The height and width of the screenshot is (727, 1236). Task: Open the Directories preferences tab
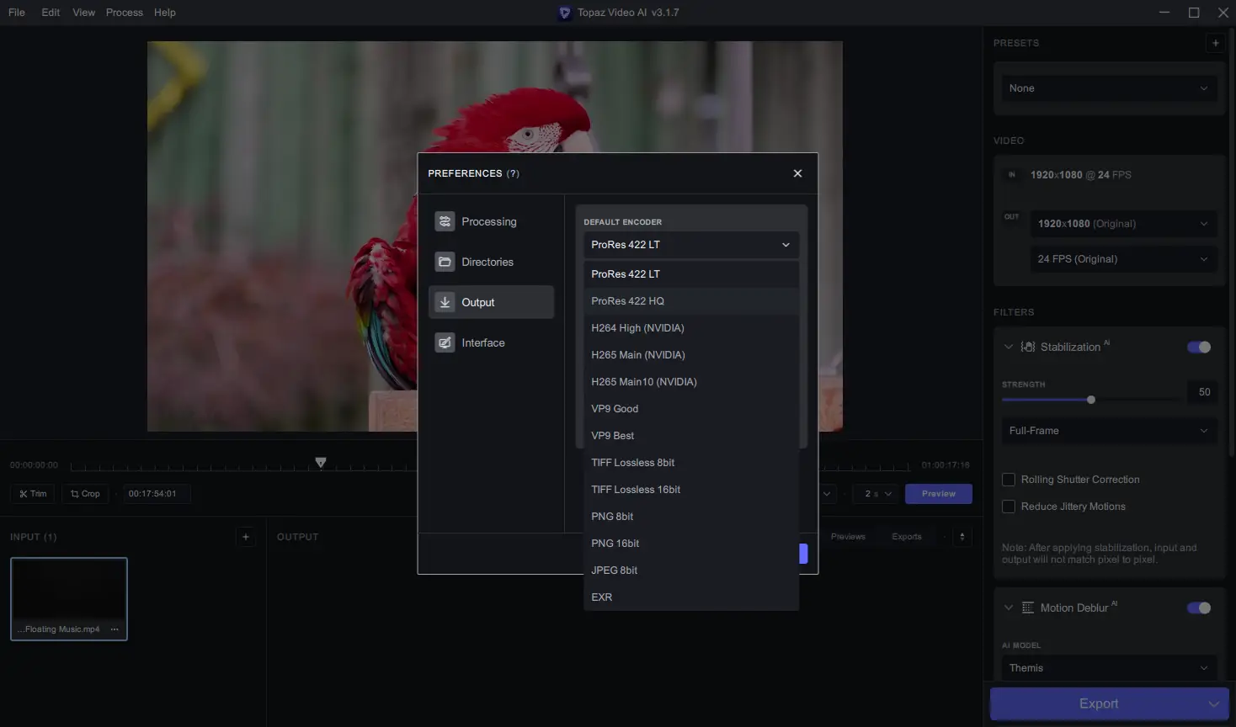tap(491, 262)
